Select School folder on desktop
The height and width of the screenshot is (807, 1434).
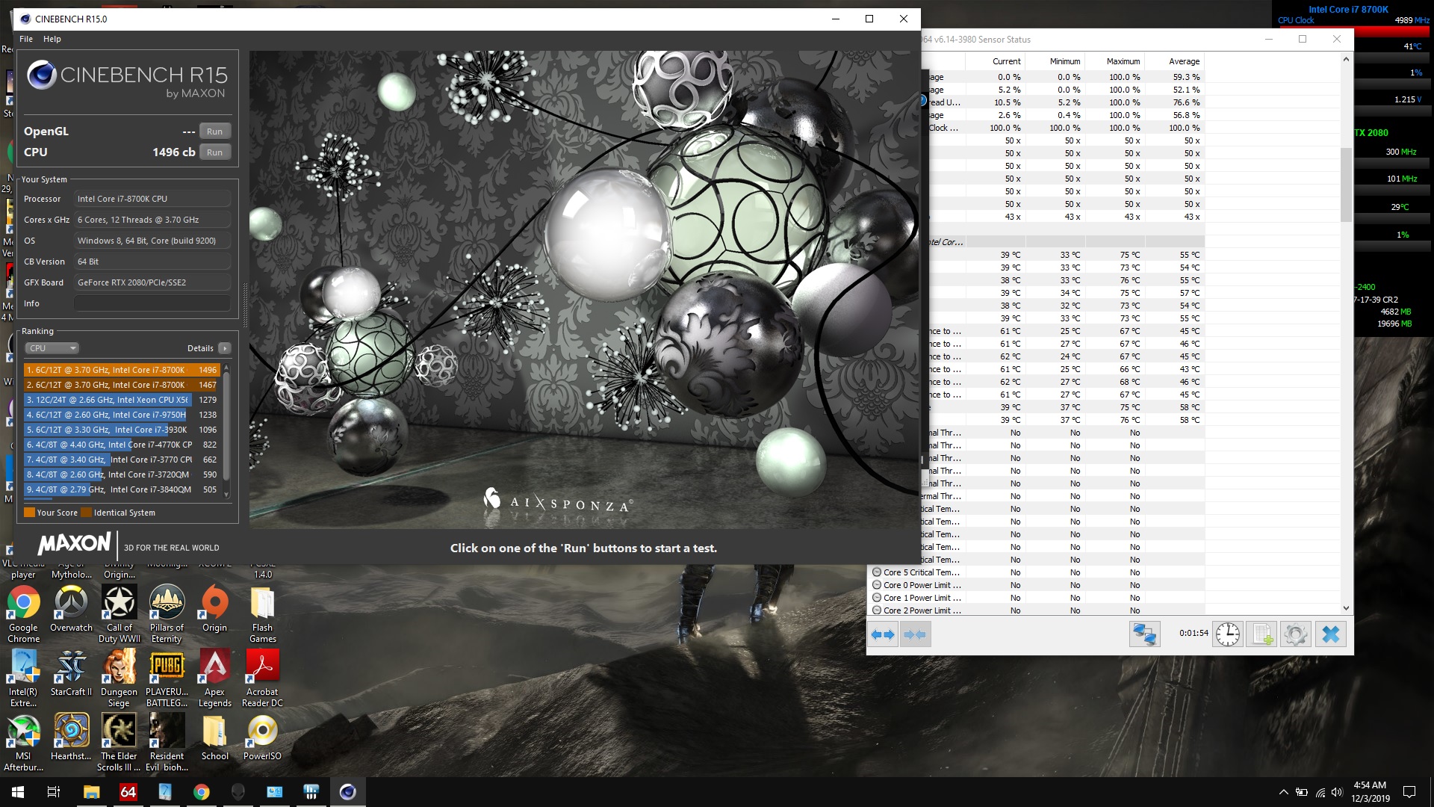coord(214,738)
